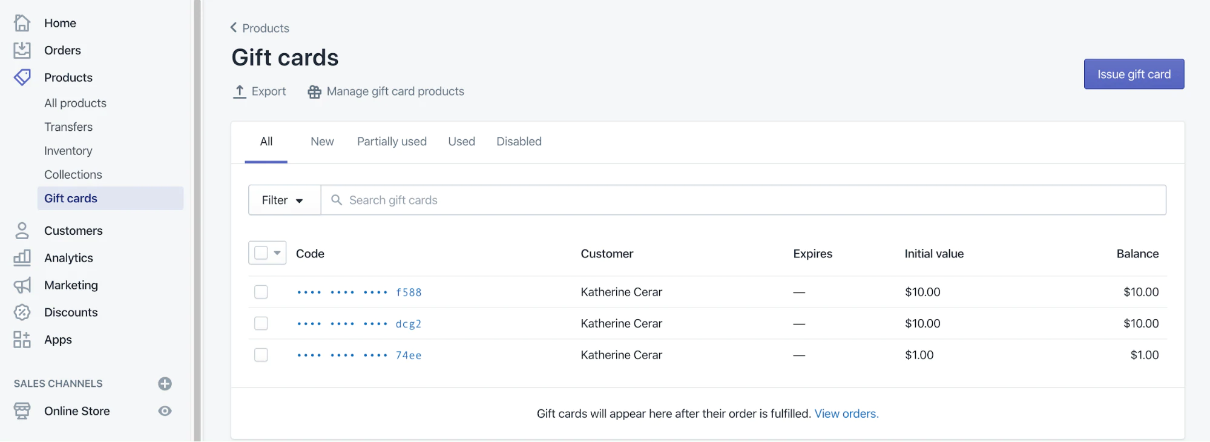Open the Disabled tab
The width and height of the screenshot is (1210, 442).
(x=519, y=142)
